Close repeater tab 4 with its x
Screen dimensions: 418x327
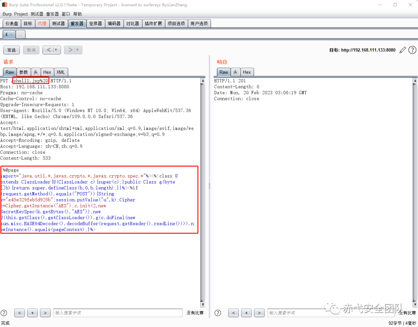[x=11, y=35]
